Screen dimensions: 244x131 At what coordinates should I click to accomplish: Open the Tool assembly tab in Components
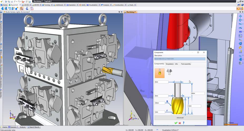pos(186,64)
